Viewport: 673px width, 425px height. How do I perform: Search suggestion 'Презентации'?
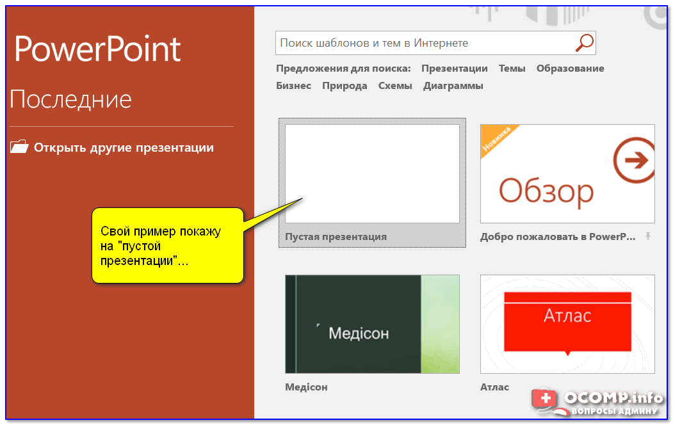[x=454, y=68]
